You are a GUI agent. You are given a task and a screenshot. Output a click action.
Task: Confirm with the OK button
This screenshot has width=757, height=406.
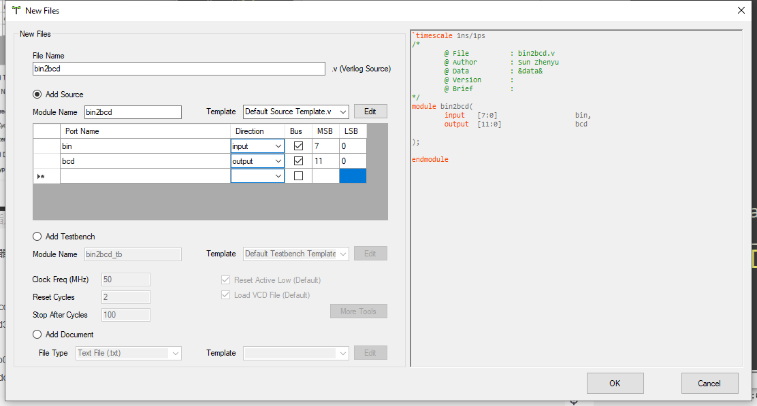coord(615,384)
